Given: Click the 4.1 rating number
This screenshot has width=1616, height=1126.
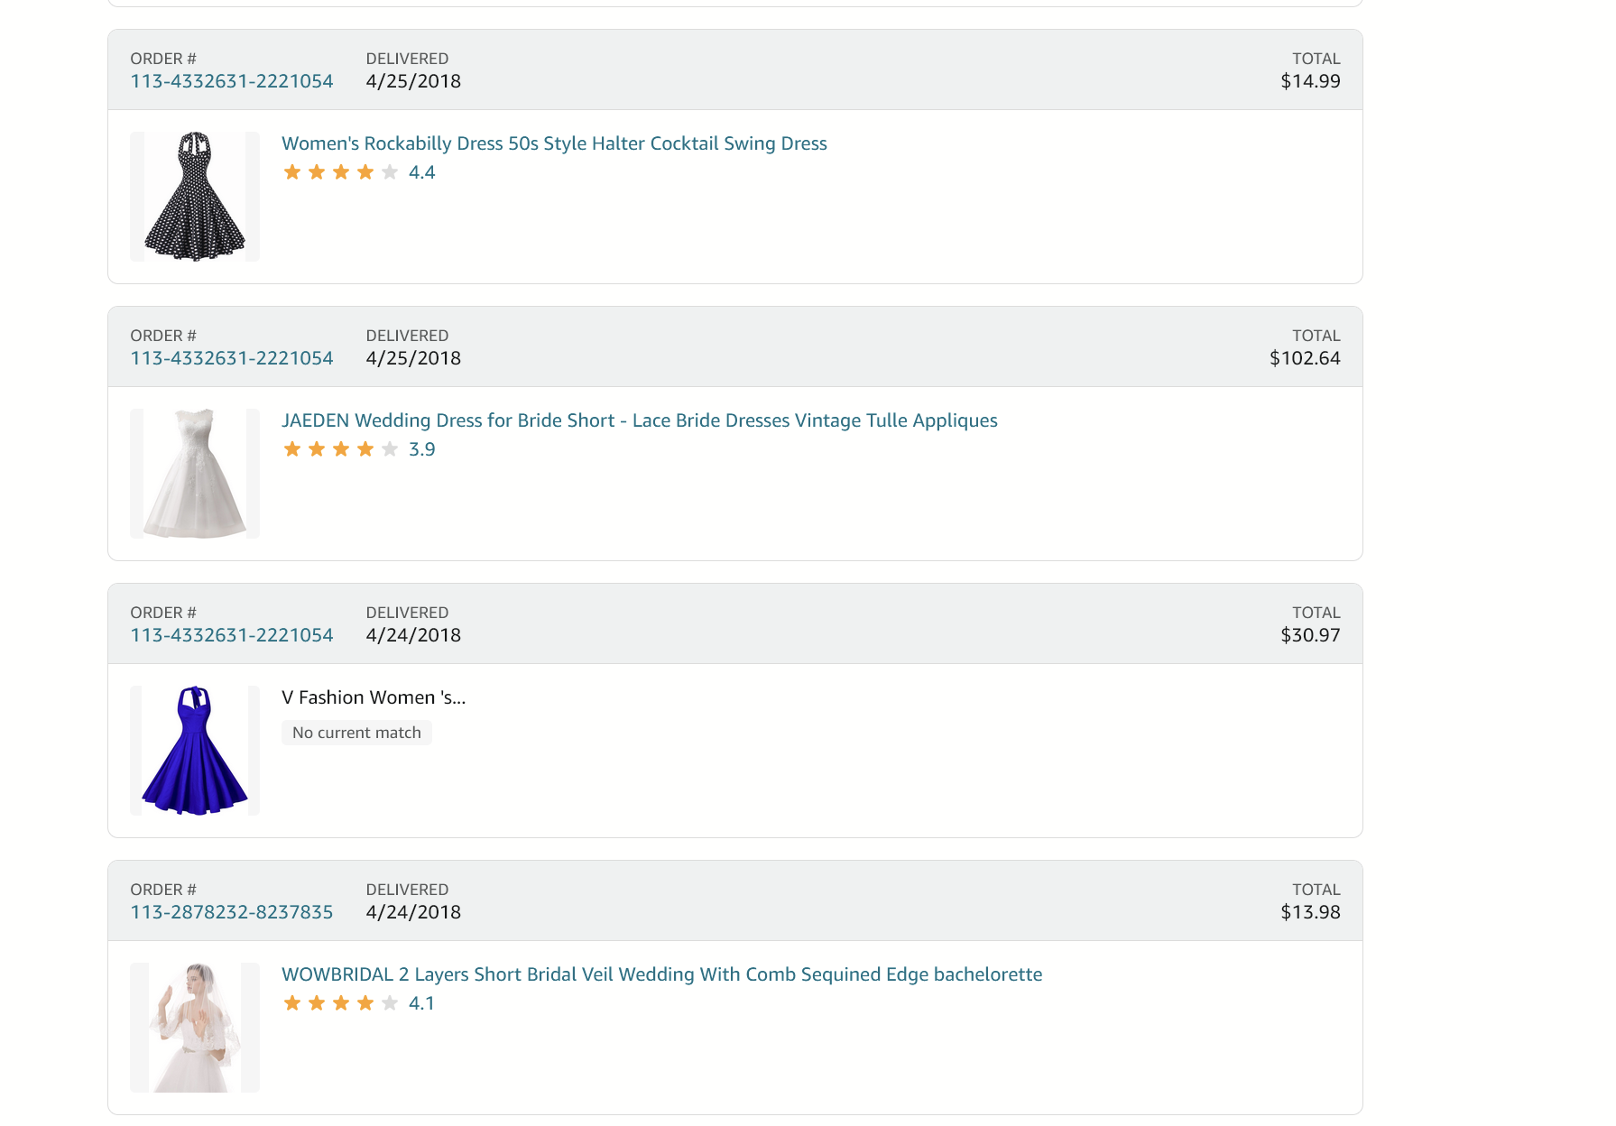Looking at the screenshot, I should [x=422, y=1003].
